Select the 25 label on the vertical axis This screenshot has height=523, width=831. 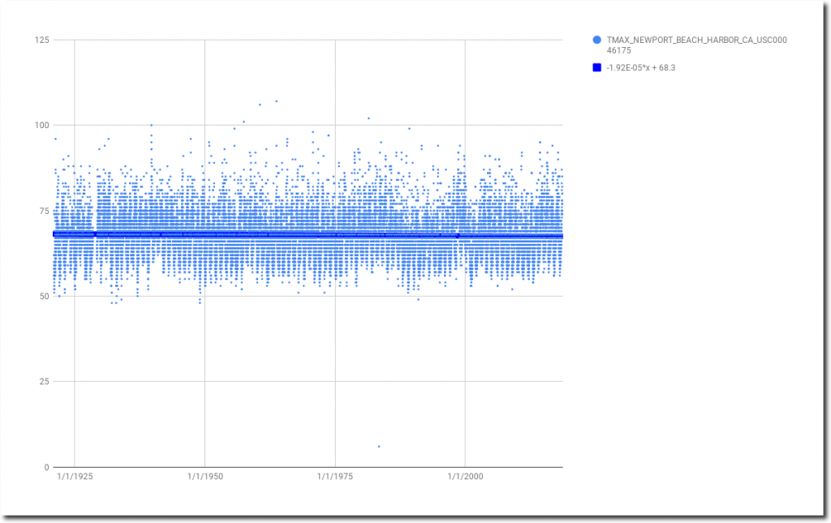pyautogui.click(x=44, y=382)
